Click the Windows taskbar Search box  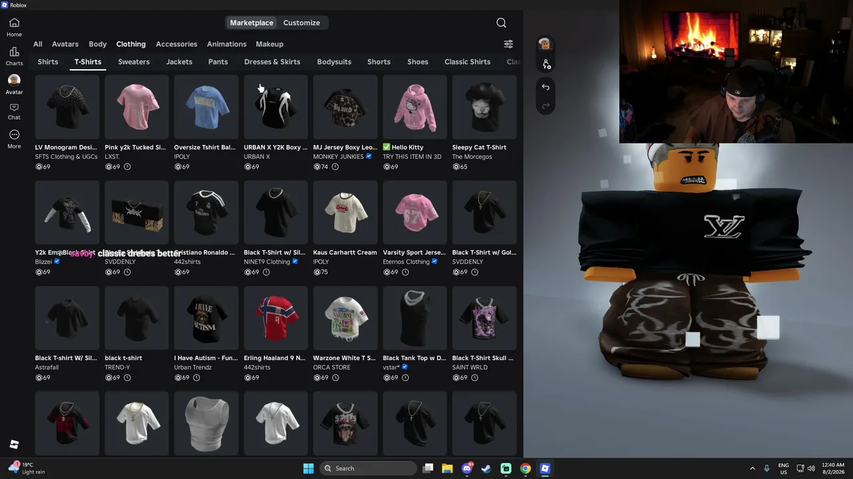(x=368, y=468)
